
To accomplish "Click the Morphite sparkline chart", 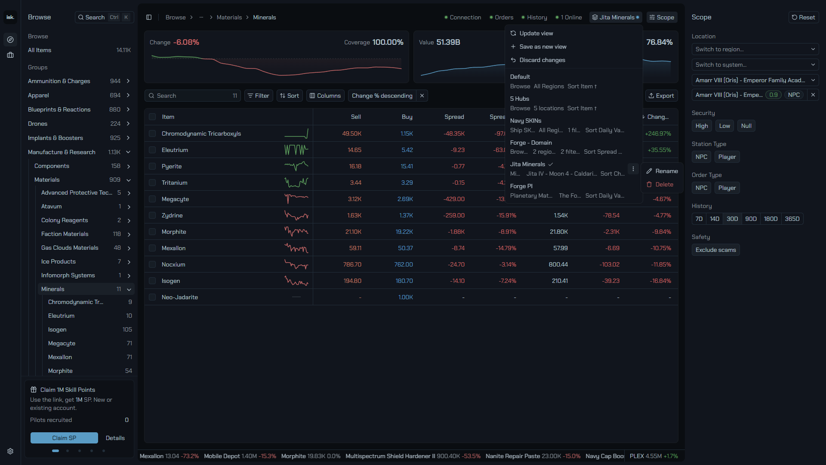I will click(x=296, y=232).
